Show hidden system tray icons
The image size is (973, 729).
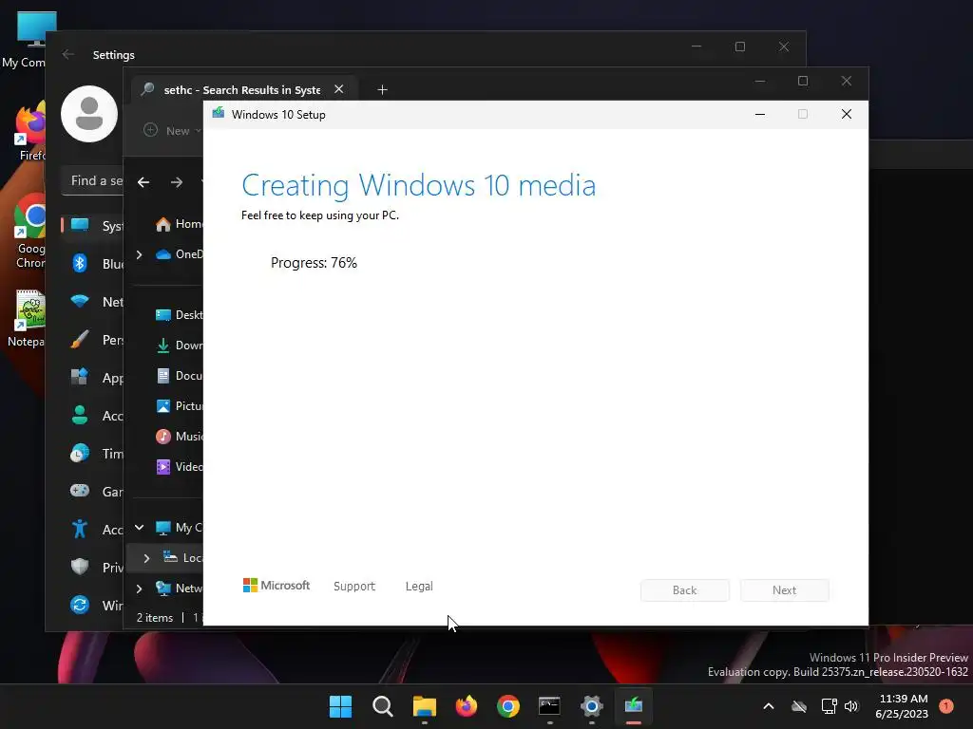point(768,706)
